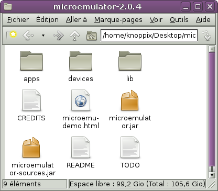Click the window menu folder icon in titlebar

8,7
